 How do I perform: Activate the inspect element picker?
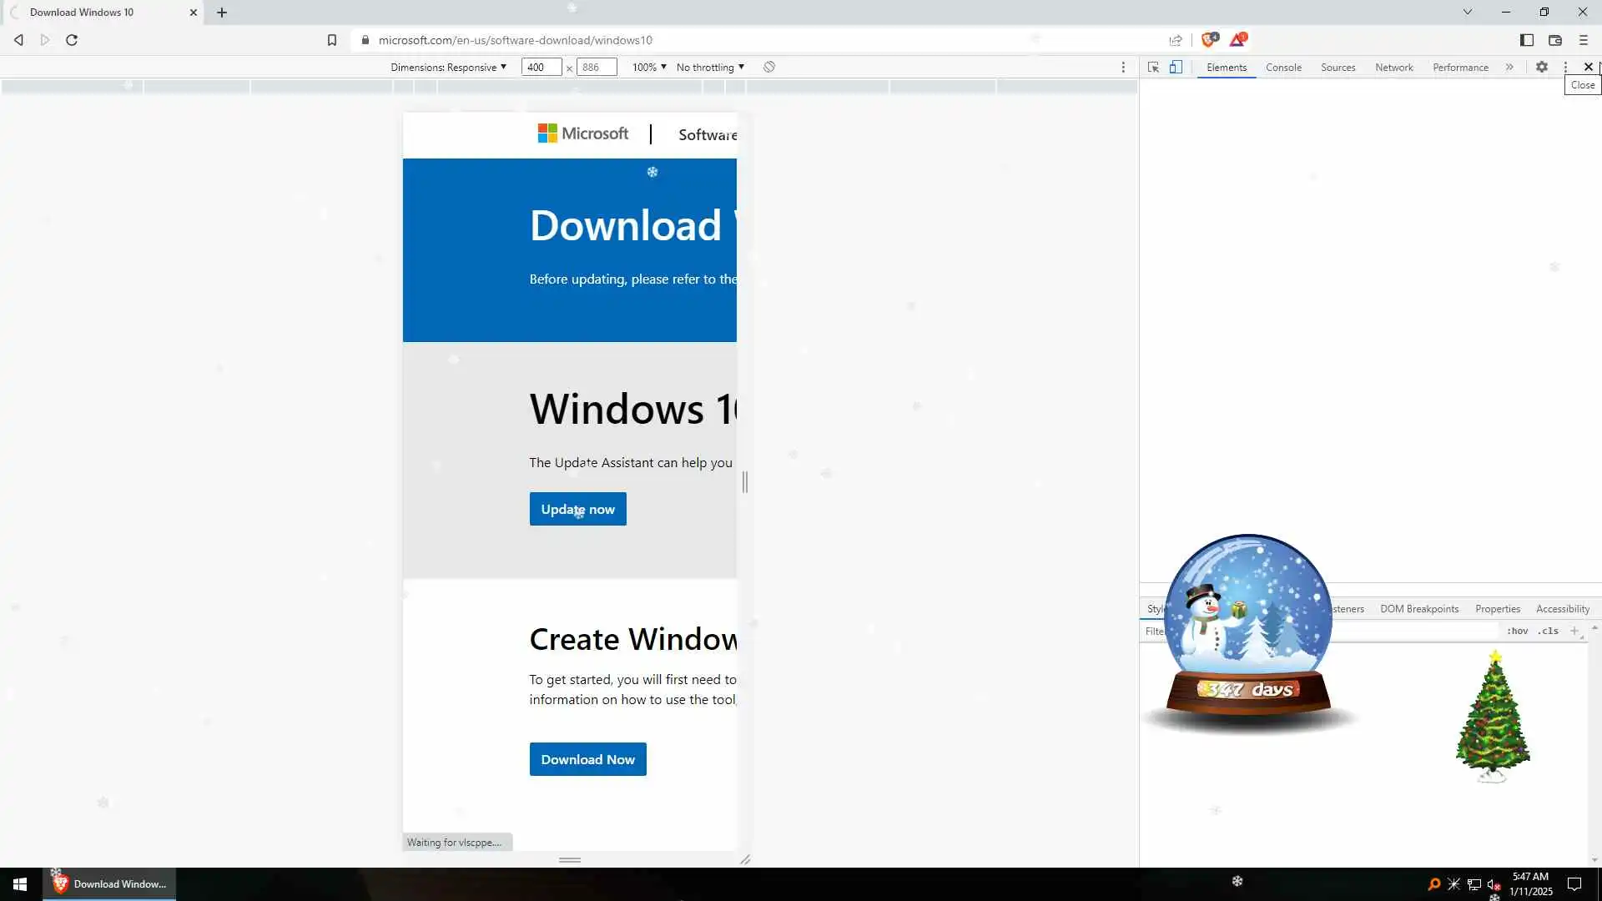1153,67
